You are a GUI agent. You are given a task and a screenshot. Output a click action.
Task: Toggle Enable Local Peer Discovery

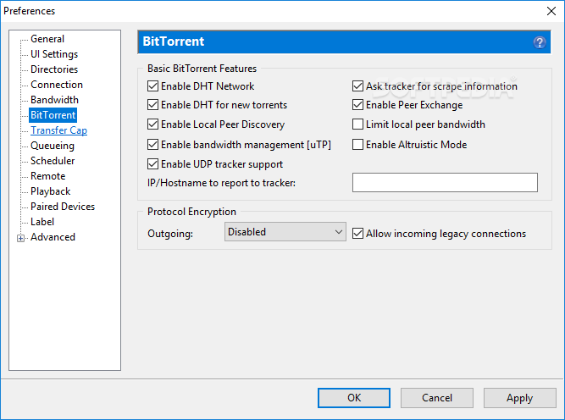pos(152,124)
